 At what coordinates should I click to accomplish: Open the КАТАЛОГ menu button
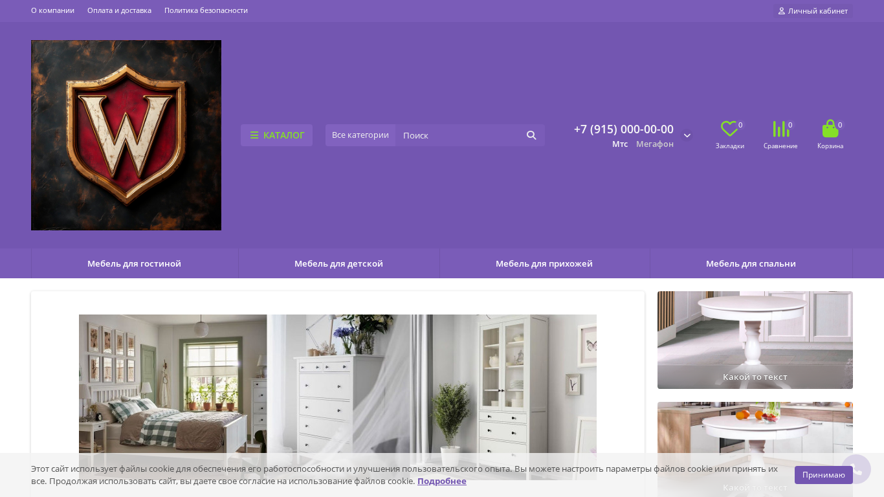pyautogui.click(x=276, y=135)
